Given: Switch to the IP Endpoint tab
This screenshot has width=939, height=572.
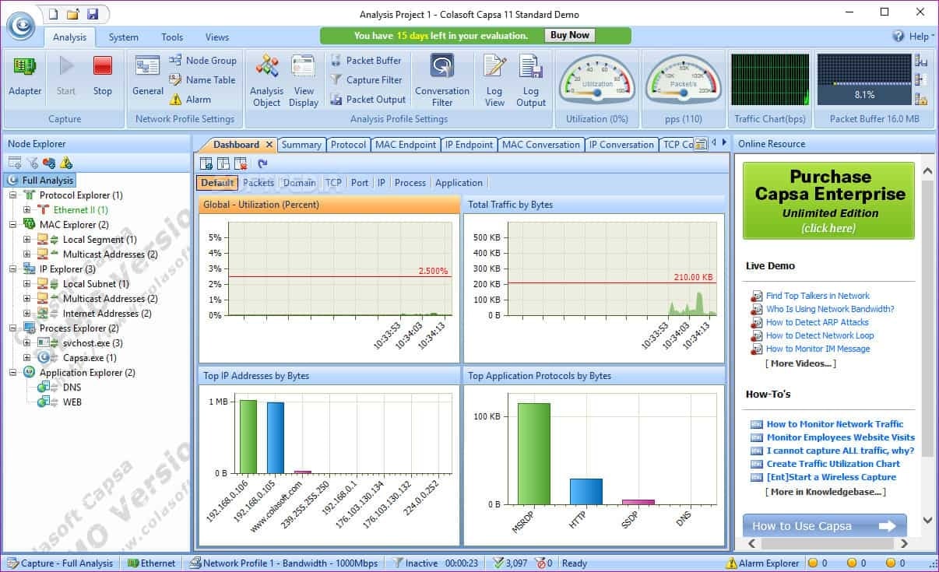Looking at the screenshot, I should (469, 144).
